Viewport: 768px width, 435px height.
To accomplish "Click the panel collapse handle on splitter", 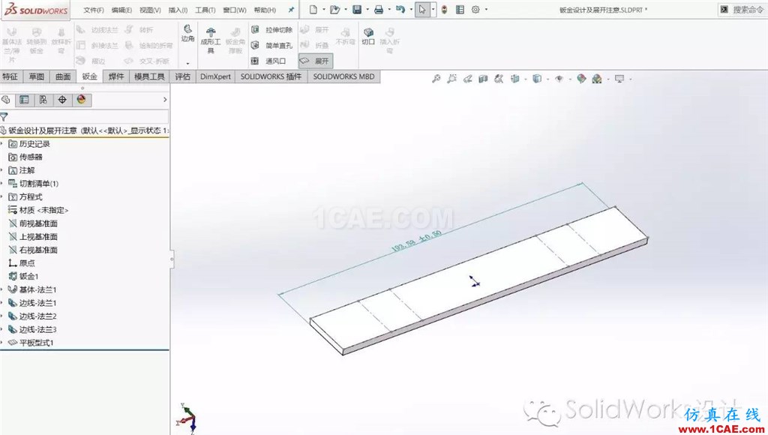I will pos(172,259).
